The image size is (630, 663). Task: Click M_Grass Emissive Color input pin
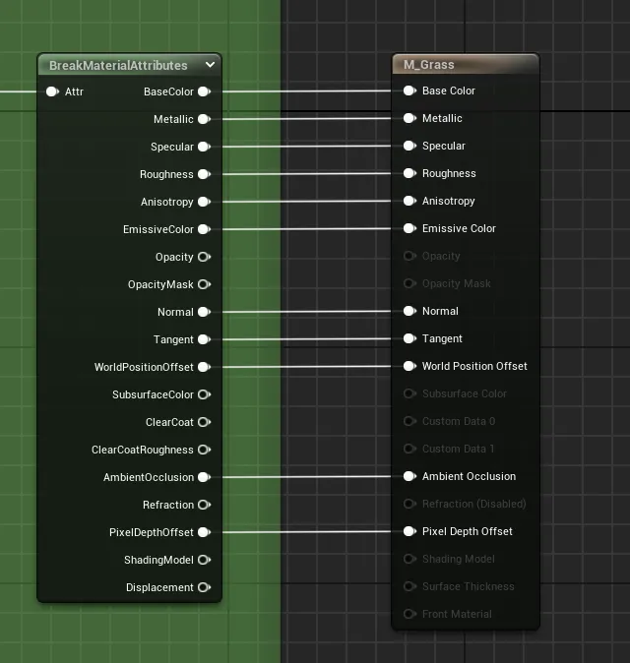409,228
